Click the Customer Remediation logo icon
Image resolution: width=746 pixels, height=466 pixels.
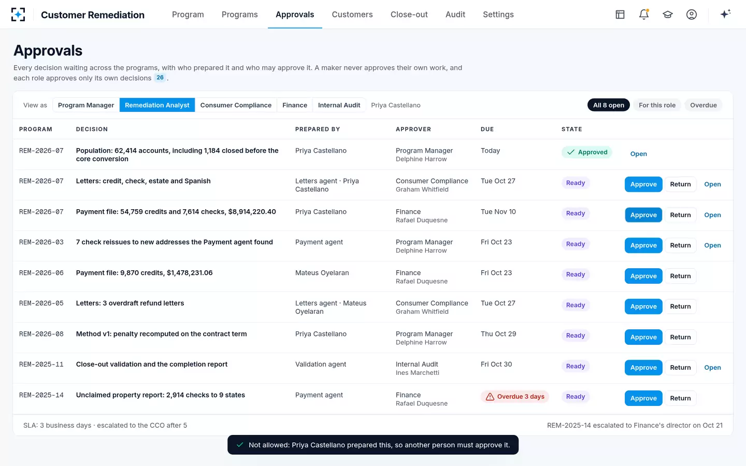pos(18,14)
